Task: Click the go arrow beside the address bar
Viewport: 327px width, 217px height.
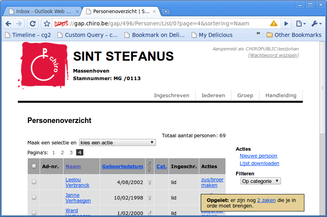Action: [286, 23]
